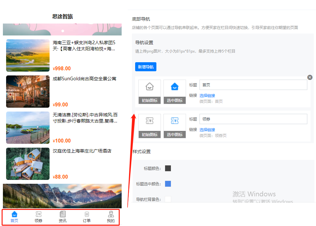Screen dimensions: 316x226
Task: Click the pink carousel banner at top
Action: pos(62,29)
